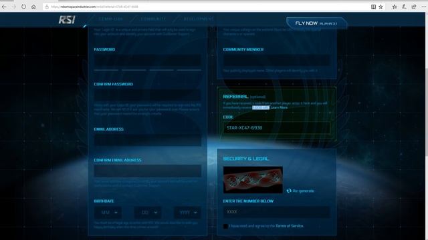
Task: Click Learn More referral link
Action: pos(279,107)
